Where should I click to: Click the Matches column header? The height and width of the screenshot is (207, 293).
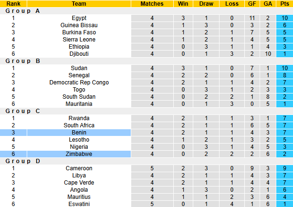tap(152, 4)
